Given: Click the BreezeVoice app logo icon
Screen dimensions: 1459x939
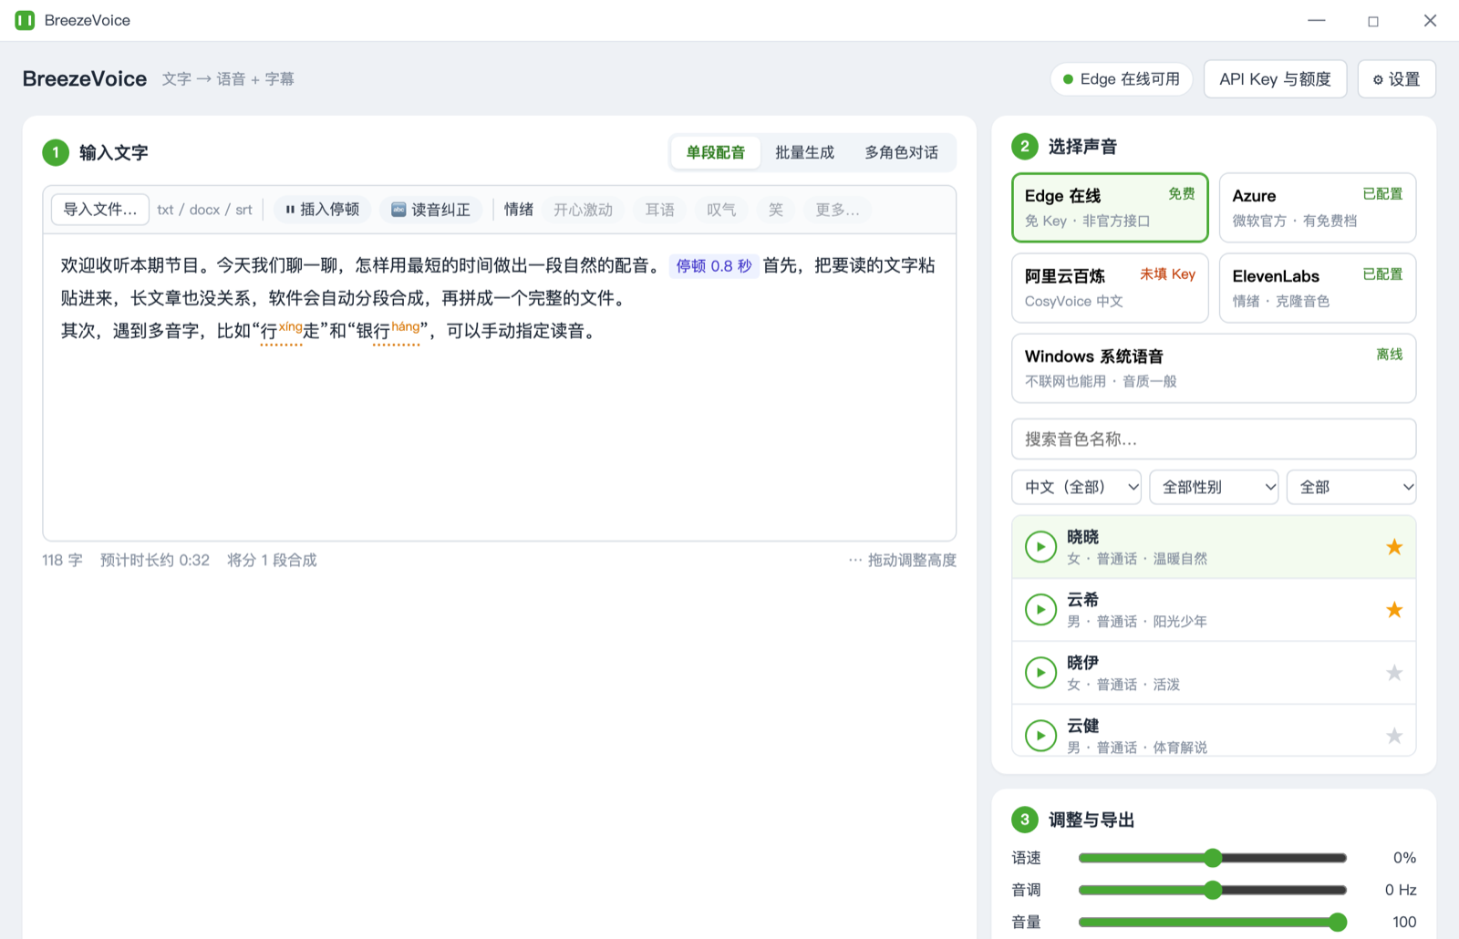Looking at the screenshot, I should 25,20.
